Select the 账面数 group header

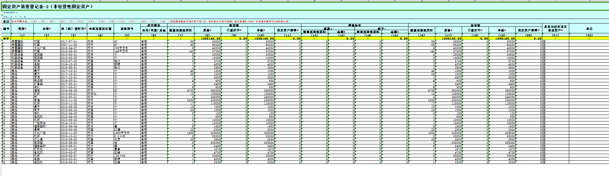[x=234, y=25]
